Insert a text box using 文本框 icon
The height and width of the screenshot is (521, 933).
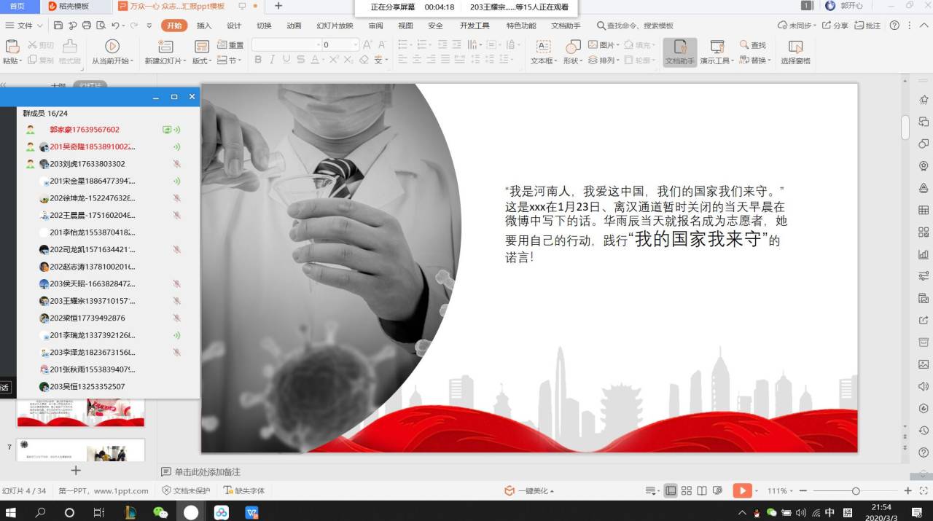point(543,47)
